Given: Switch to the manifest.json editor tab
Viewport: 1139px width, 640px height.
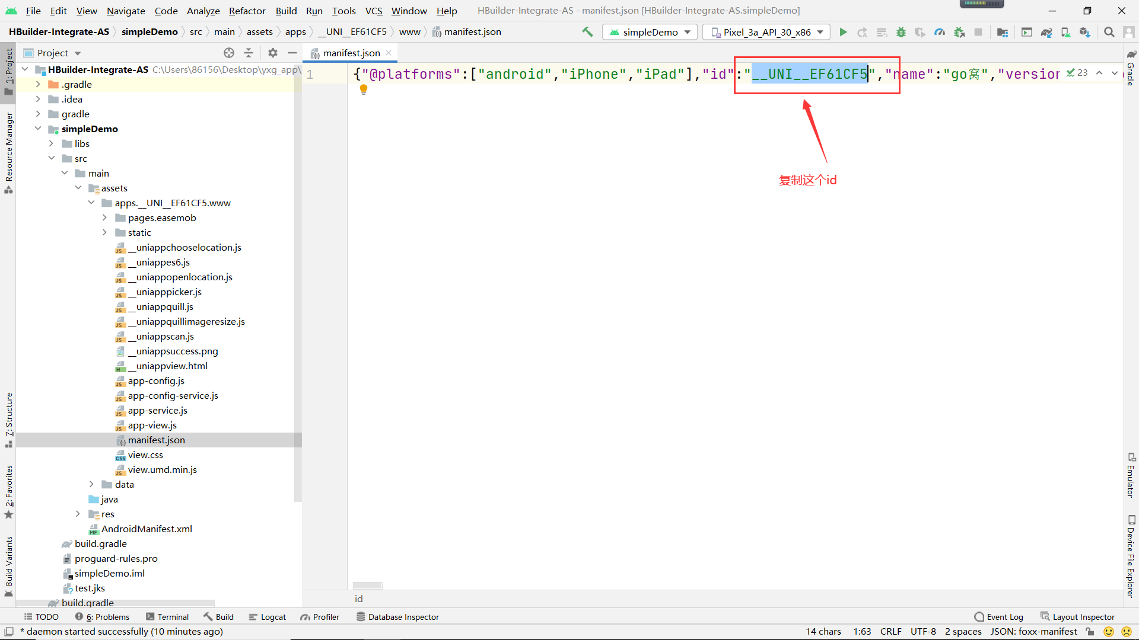Looking at the screenshot, I should (x=351, y=53).
